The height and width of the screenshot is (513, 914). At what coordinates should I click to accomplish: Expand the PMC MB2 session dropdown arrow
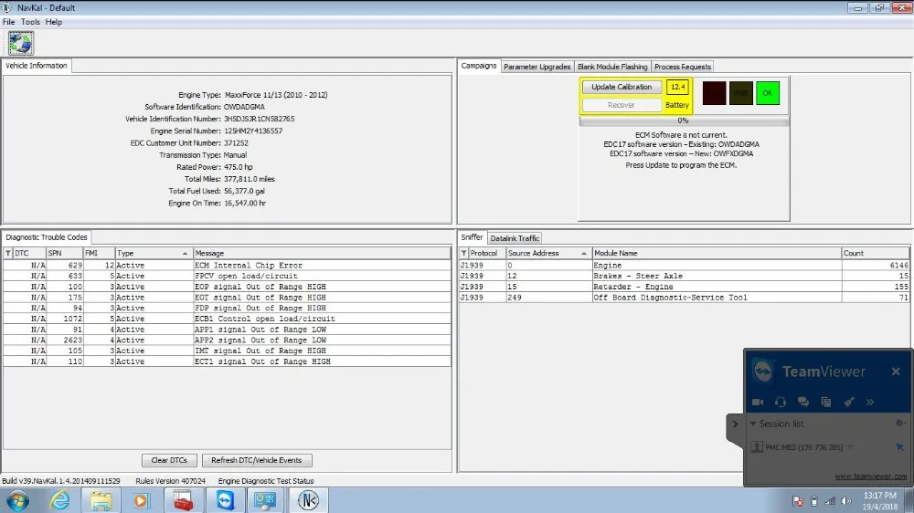(x=852, y=447)
